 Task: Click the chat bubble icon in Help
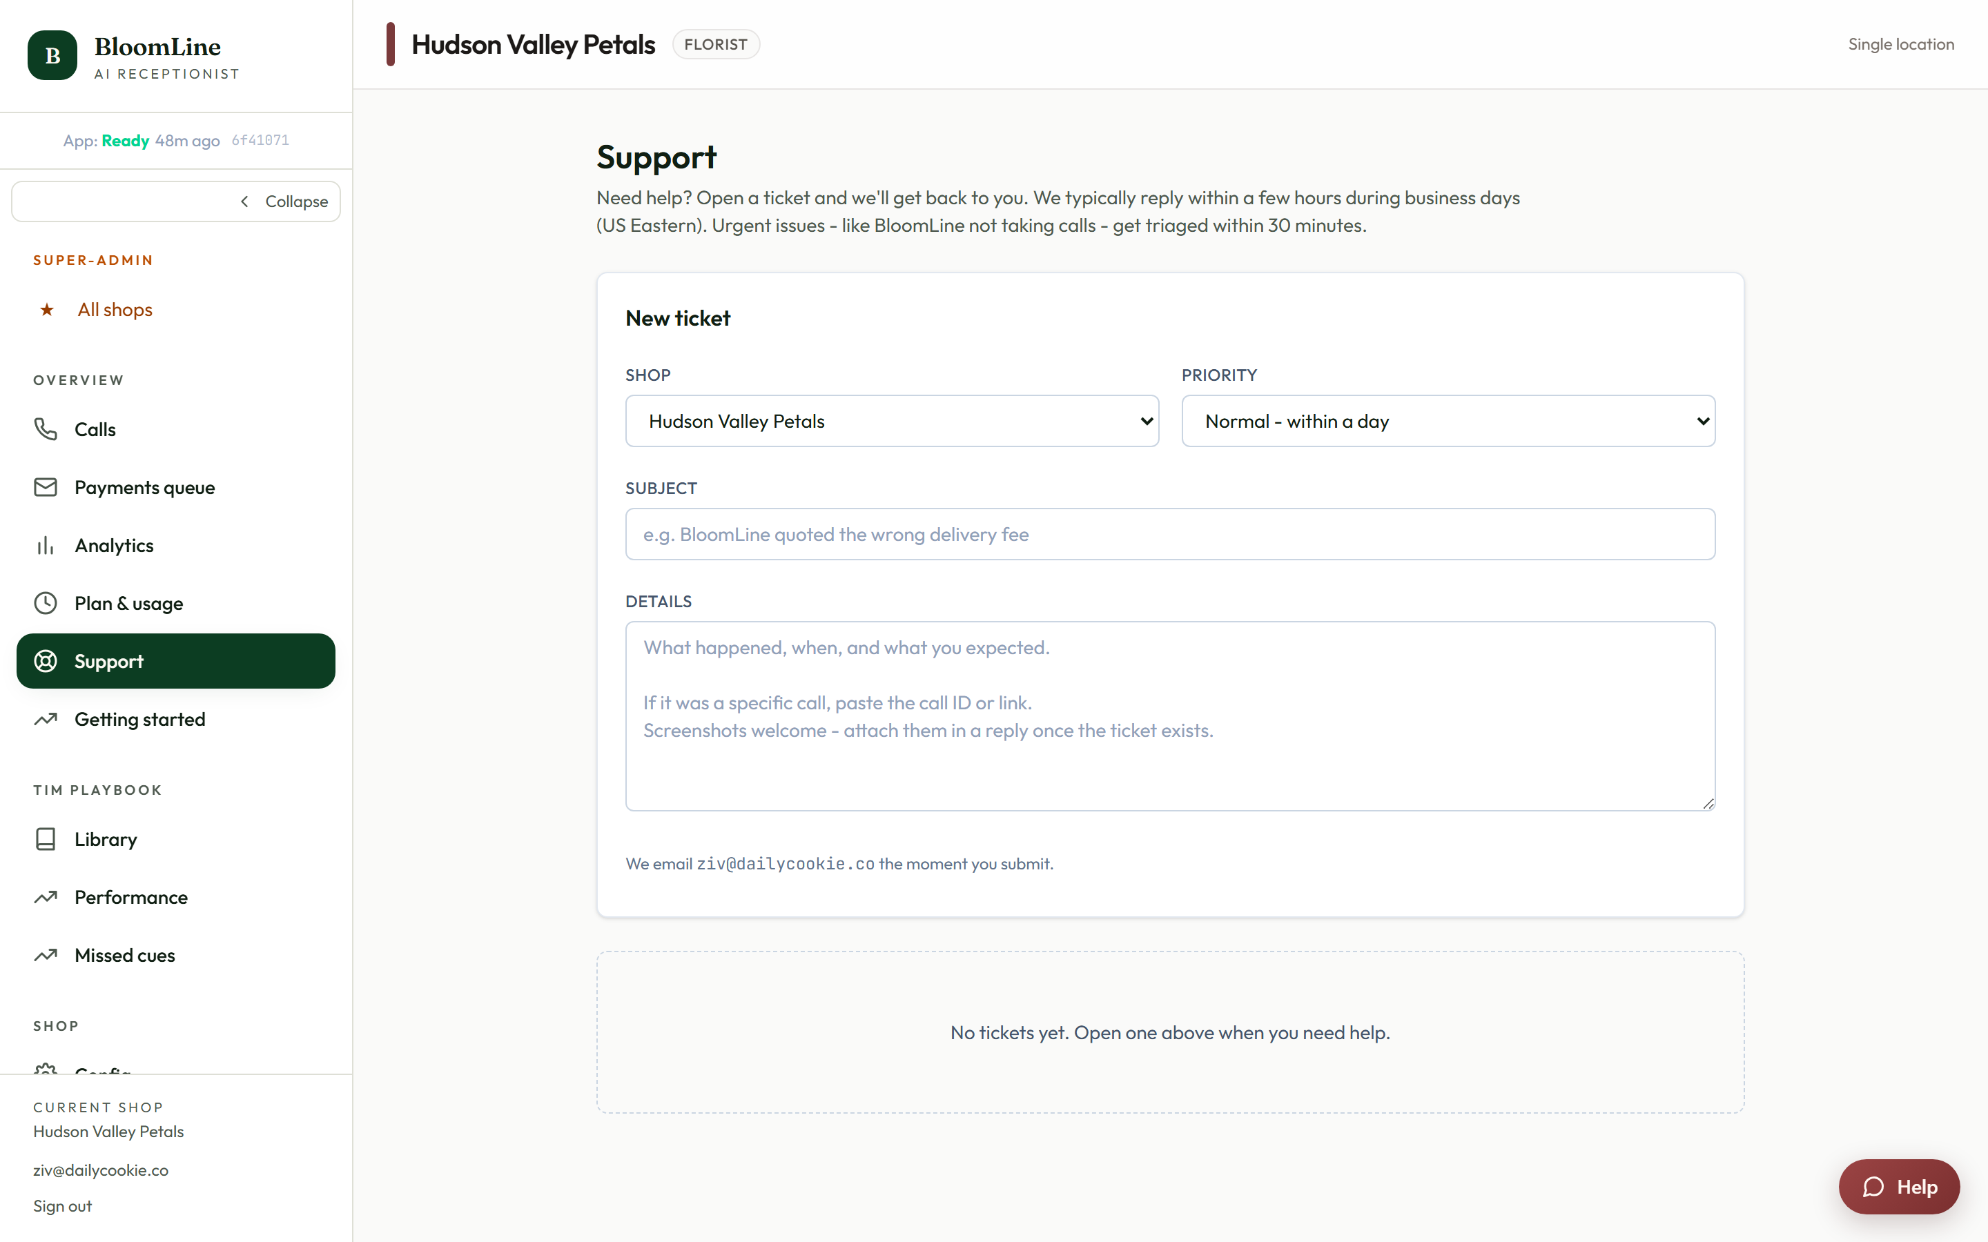coord(1874,1187)
